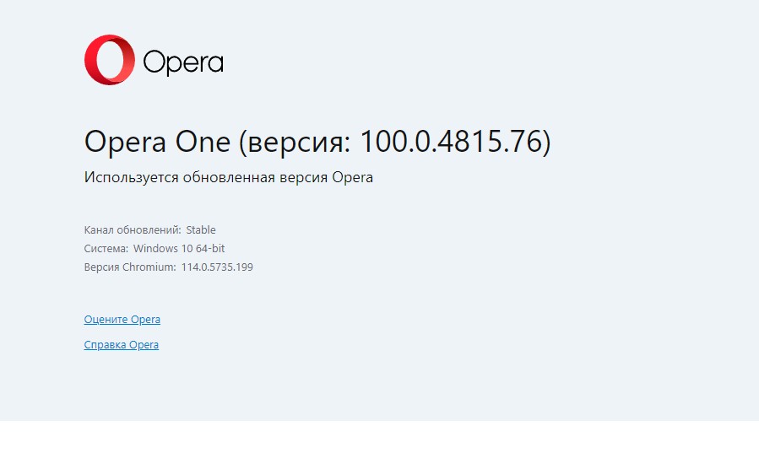Click the Используется обновленная версия Opera status text
The height and width of the screenshot is (453, 759).
[x=229, y=178]
